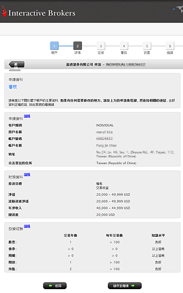This screenshot has height=293, width=183.
Task: Select total assets value 20,000 USD
Action: [105, 215]
